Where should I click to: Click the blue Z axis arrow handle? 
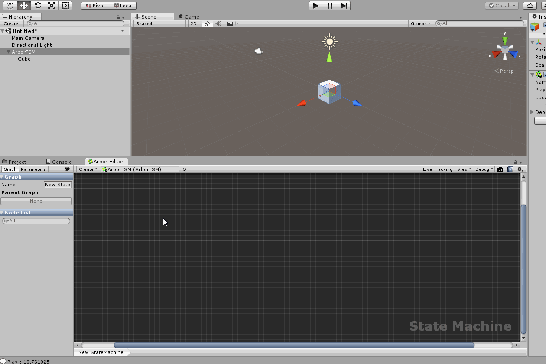(357, 103)
